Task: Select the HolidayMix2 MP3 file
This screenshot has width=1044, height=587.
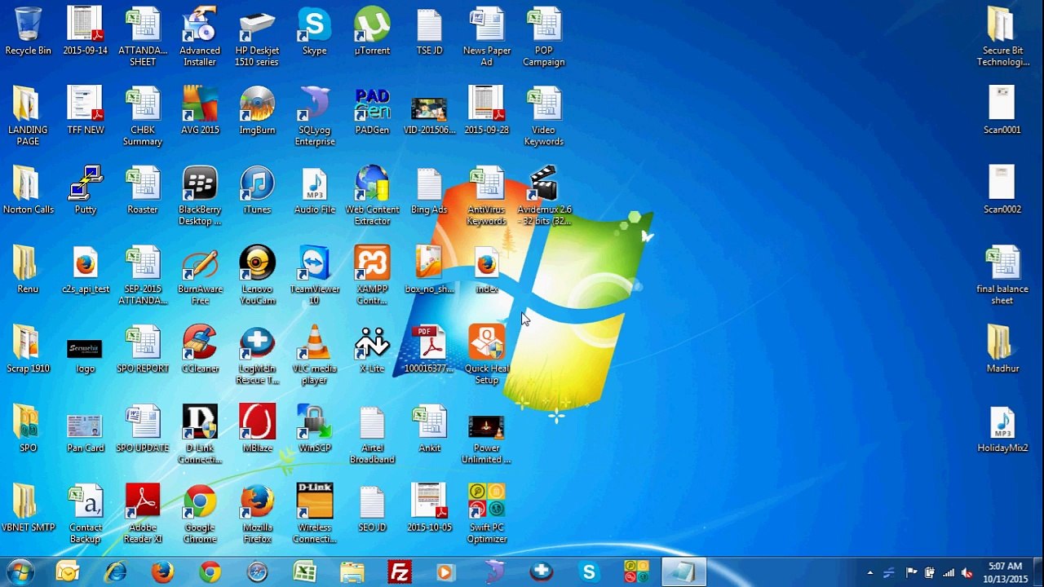Action: point(1002,428)
